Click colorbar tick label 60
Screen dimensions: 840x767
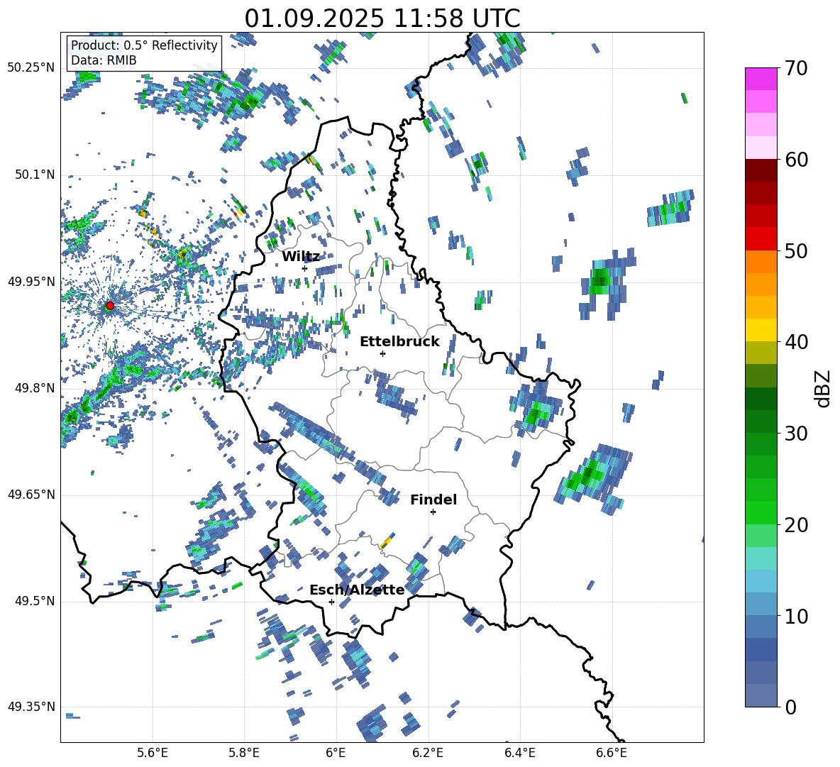tap(795, 160)
